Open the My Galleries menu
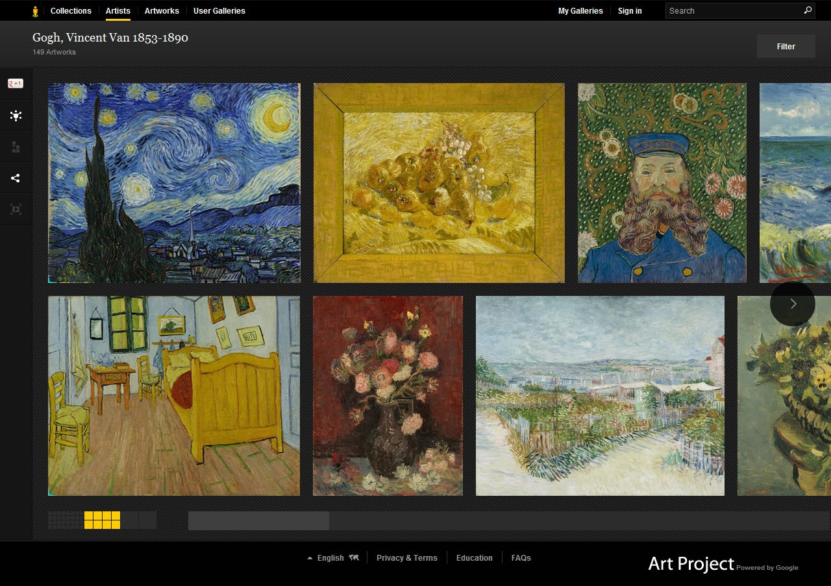831x586 pixels. (x=580, y=11)
